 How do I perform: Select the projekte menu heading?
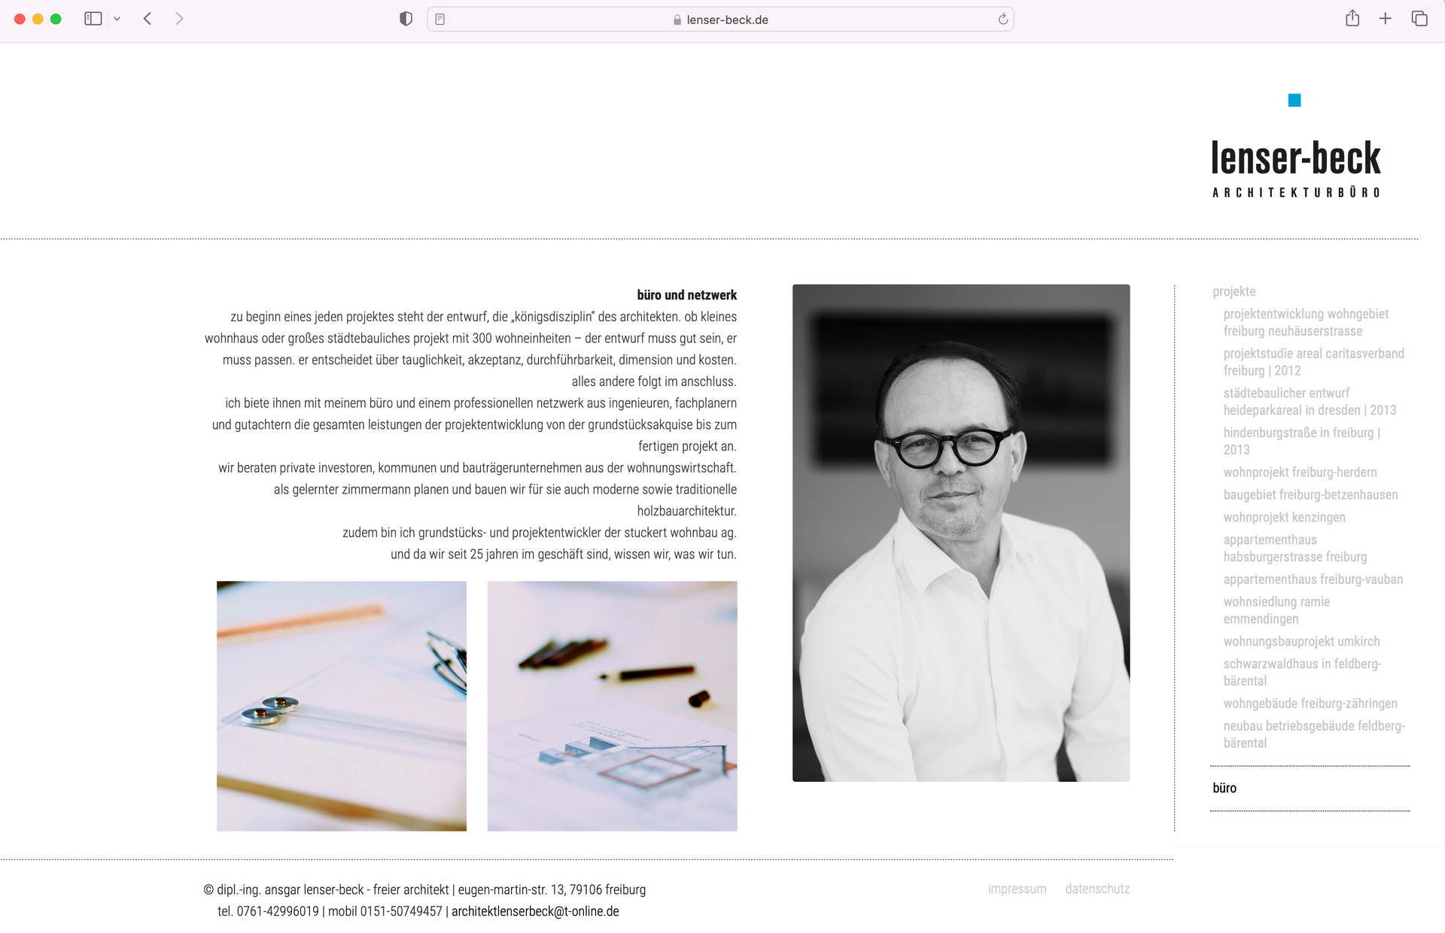click(x=1234, y=291)
